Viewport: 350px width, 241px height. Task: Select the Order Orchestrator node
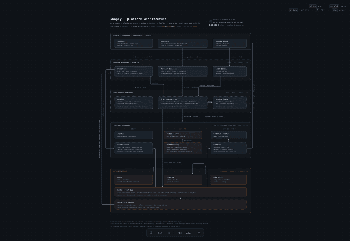pos(183,103)
